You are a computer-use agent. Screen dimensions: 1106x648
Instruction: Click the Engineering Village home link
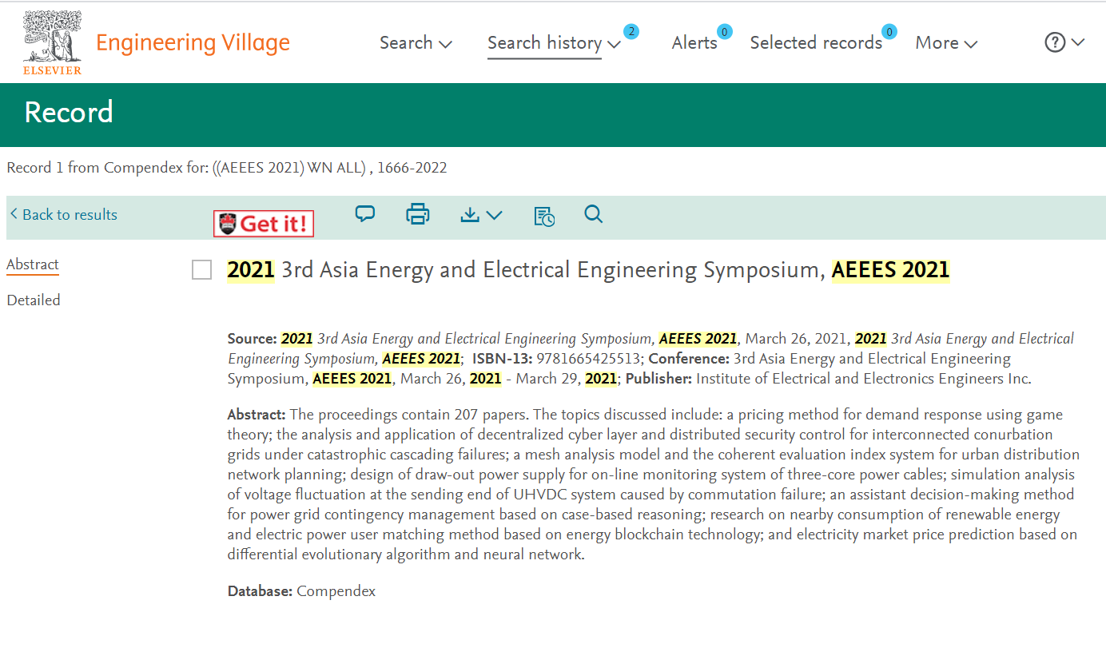193,42
